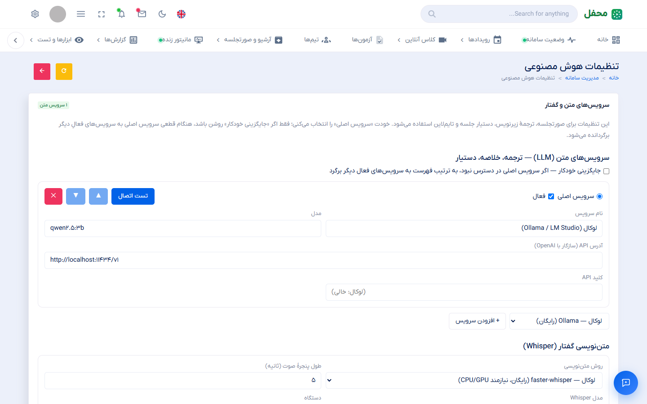Viewport: 647px width, 404px height.
Task: Click the متن‌نویسی گفتار (Whisper) heading
Action: [566, 346]
